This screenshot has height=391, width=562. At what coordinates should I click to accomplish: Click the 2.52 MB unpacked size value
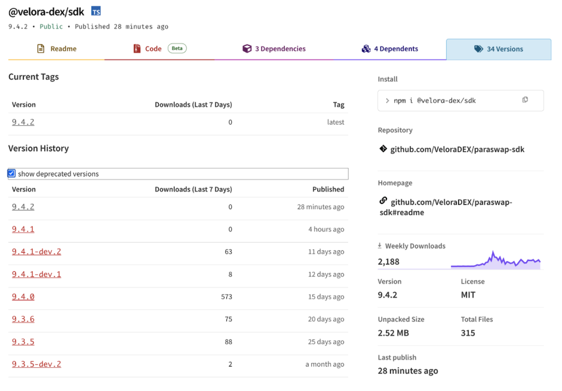(x=393, y=333)
